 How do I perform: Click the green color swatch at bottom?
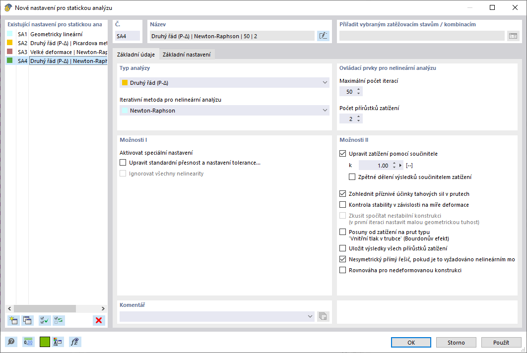tap(45, 342)
